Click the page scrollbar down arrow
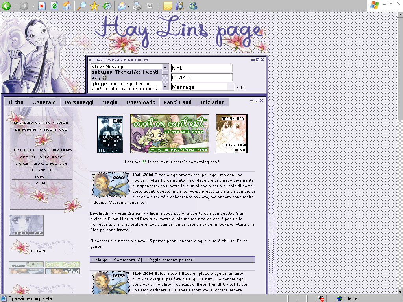Image resolution: width=403 pixels, height=302 pixels. click(x=400, y=292)
